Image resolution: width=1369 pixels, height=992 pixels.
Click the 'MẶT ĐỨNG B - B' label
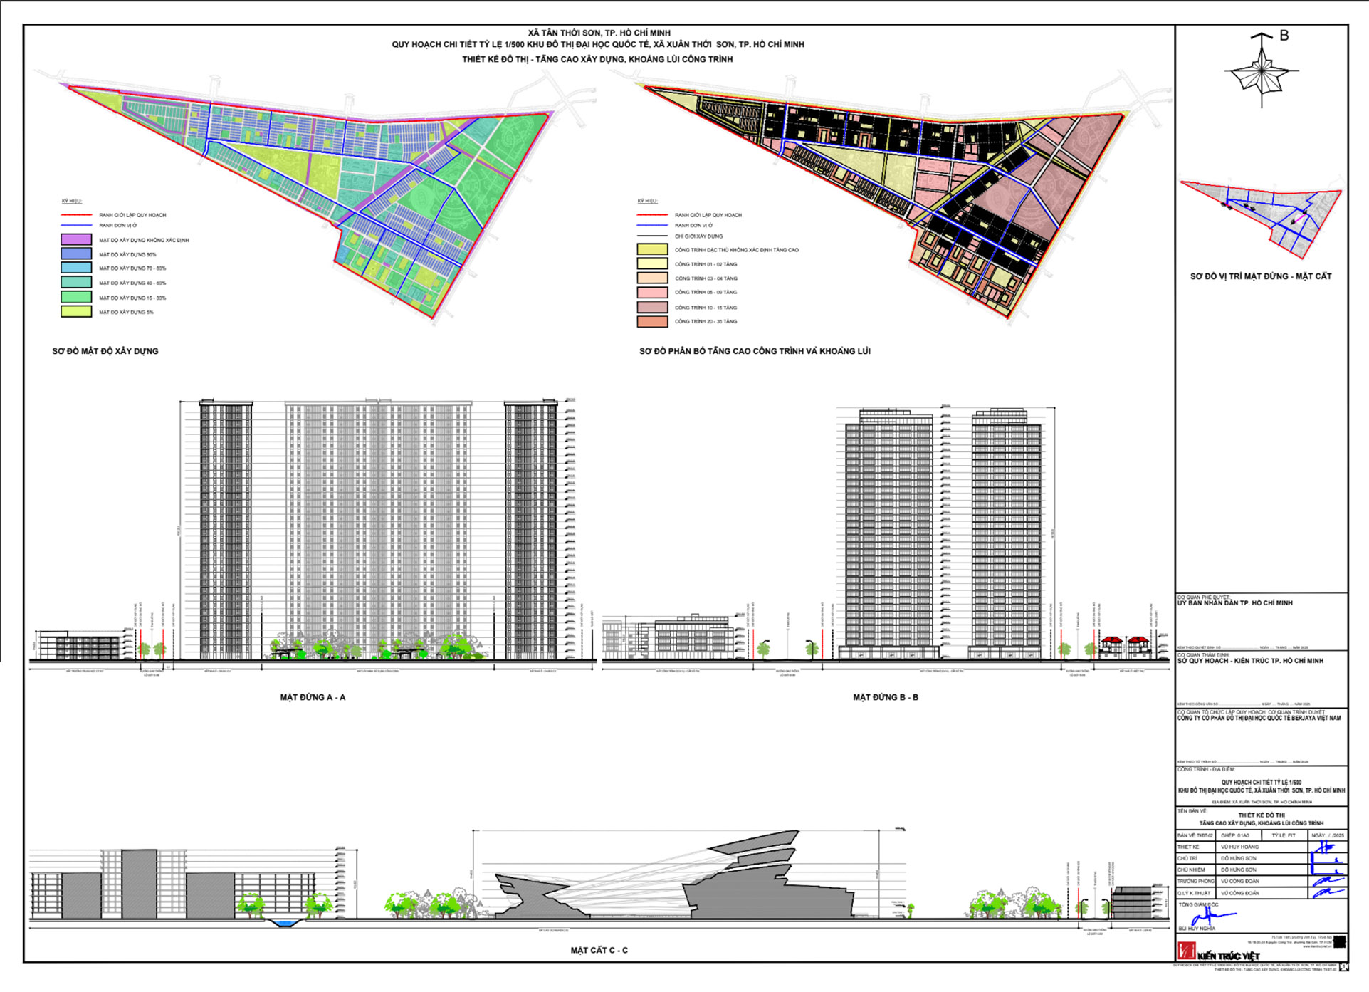[886, 698]
